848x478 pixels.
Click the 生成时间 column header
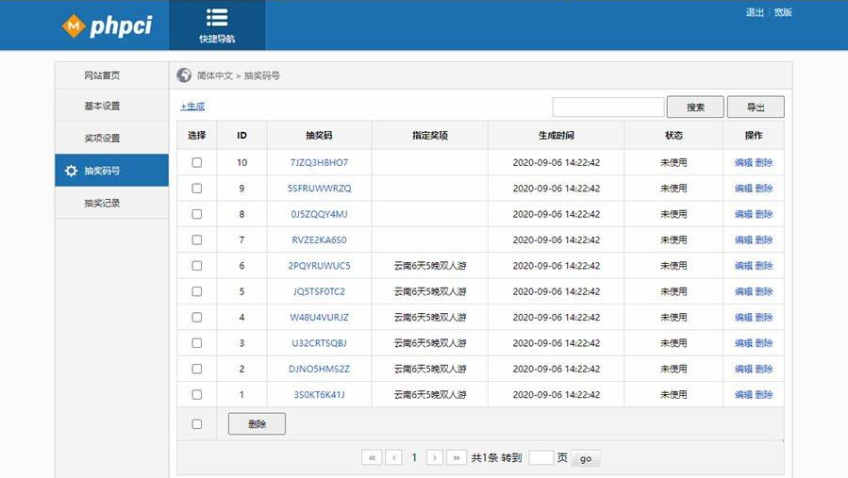[x=556, y=135]
